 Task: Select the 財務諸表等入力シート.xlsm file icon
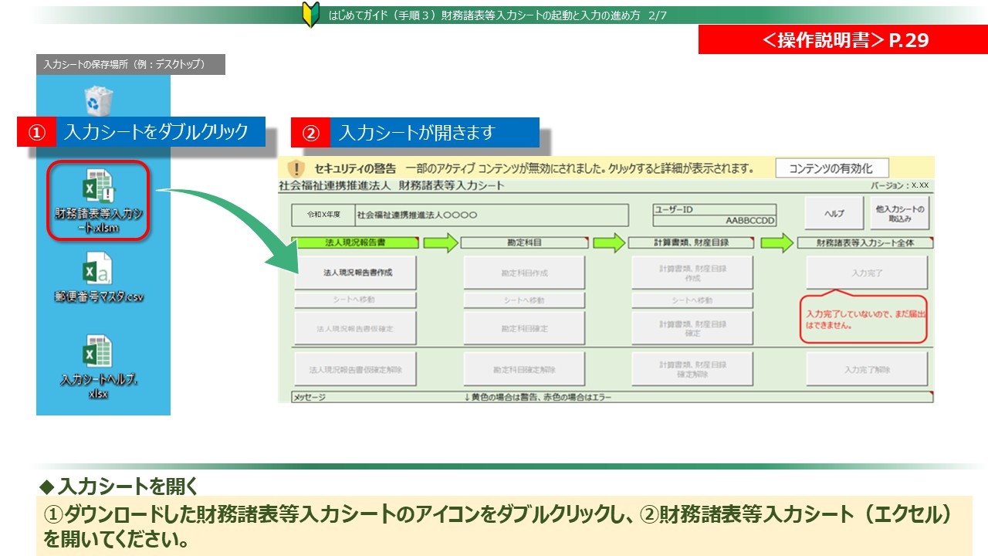click(x=98, y=201)
